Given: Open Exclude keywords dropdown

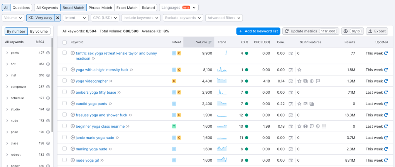Looking at the screenshot, I should pos(183,18).
